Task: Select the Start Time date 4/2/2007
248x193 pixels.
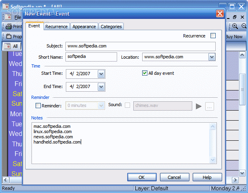Action: click(x=80, y=74)
